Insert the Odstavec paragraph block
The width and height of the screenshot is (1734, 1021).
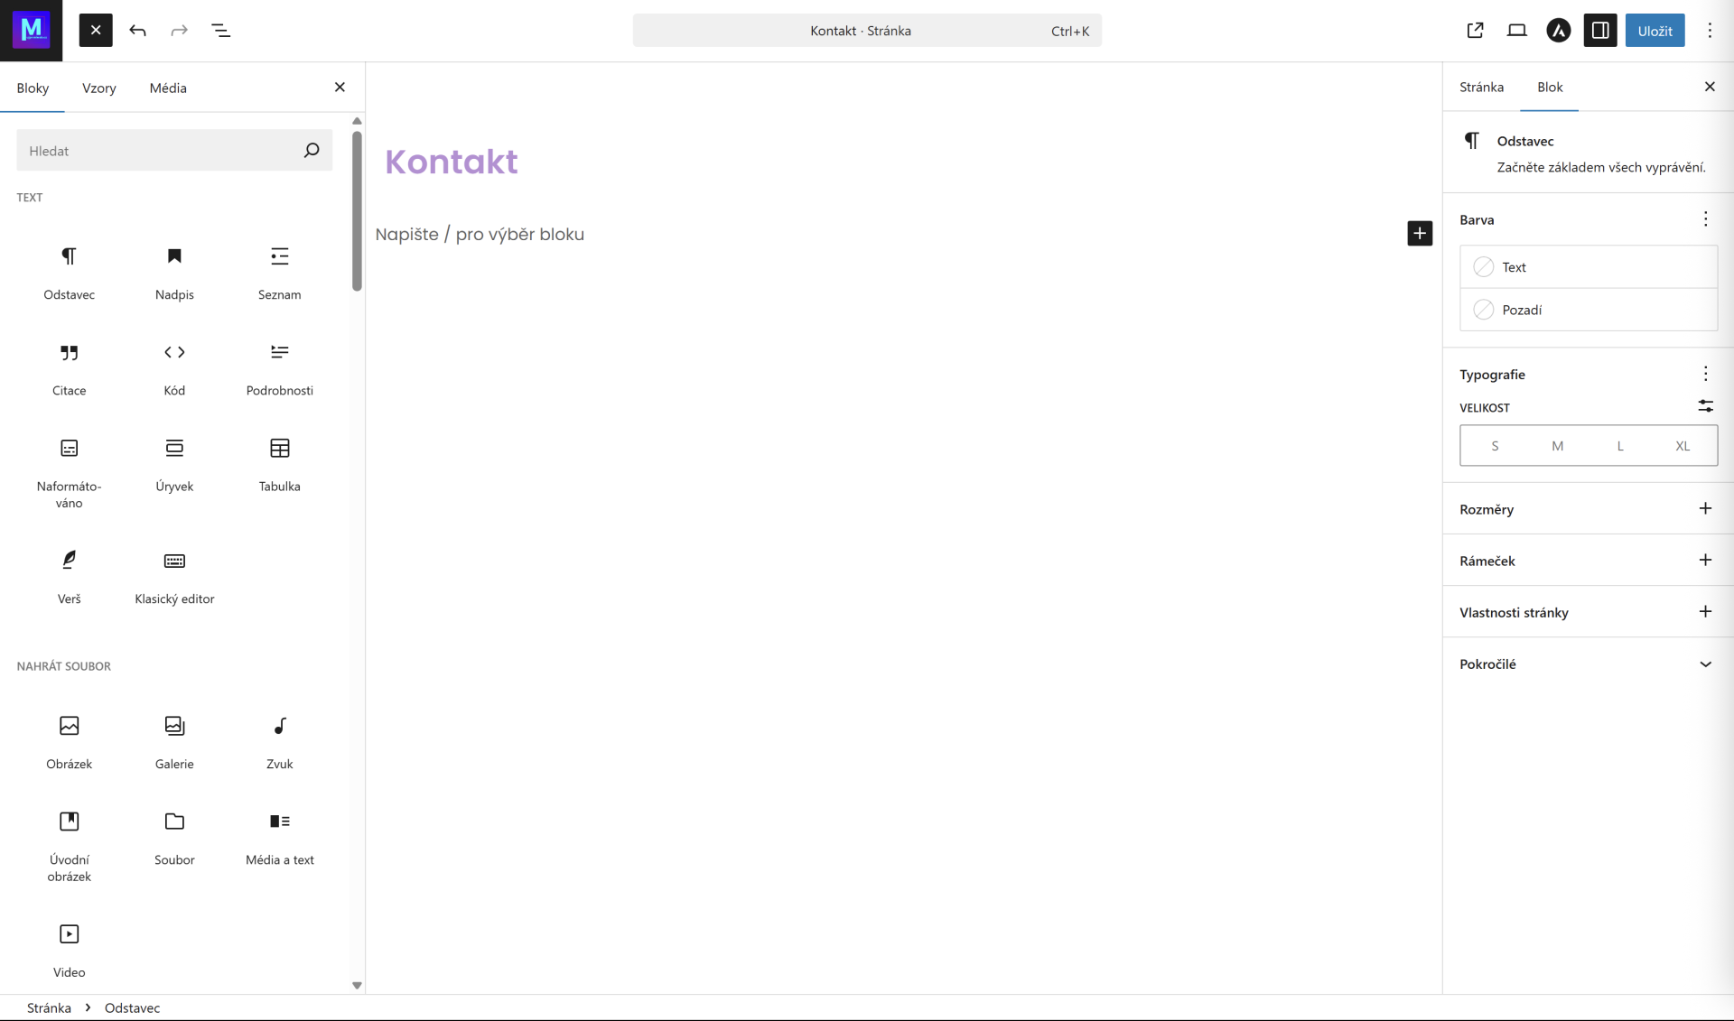point(69,271)
